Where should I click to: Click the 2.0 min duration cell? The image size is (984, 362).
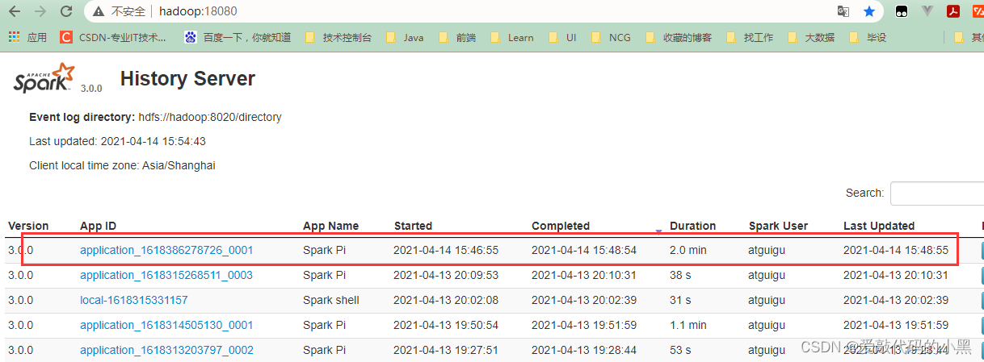click(x=688, y=250)
